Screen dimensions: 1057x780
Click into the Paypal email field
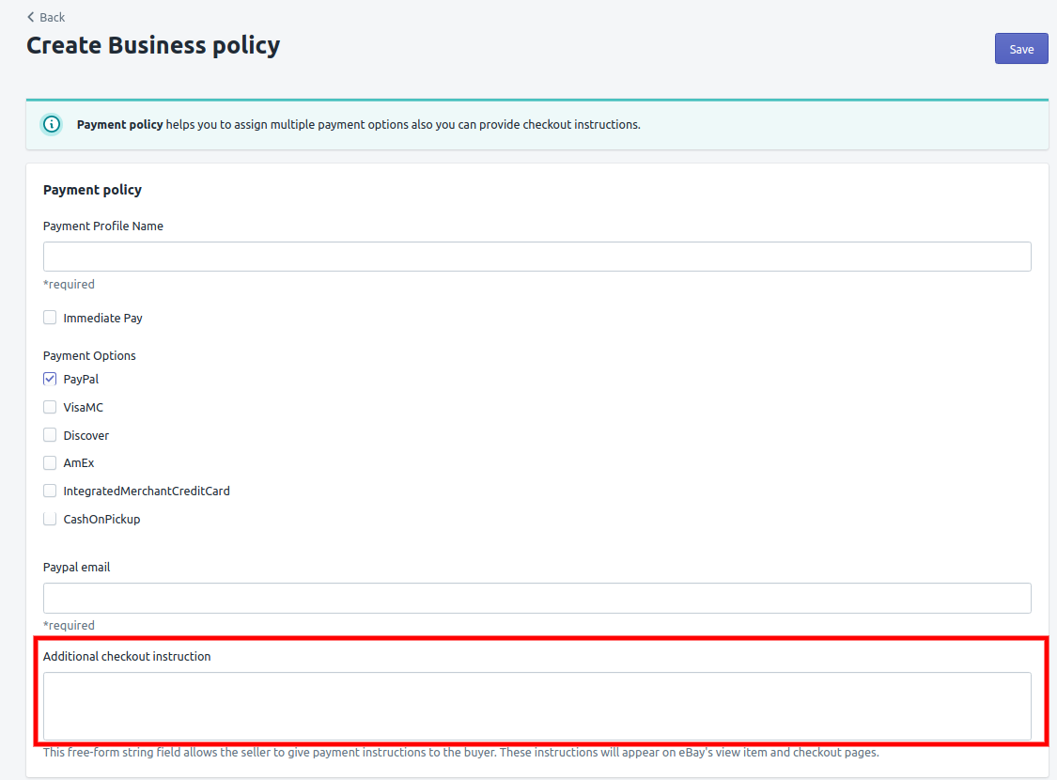(x=536, y=598)
